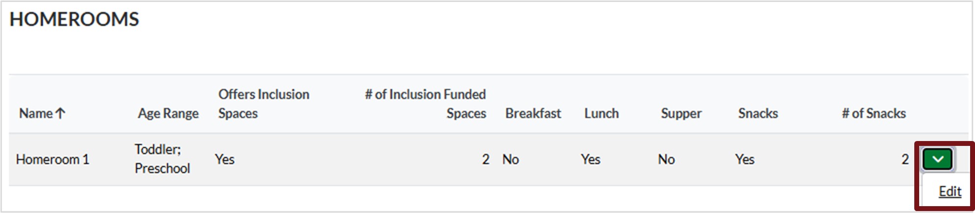Viewport: 975px width, 213px height.
Task: Click the Toddler; Preschool age range cell
Action: click(x=162, y=159)
